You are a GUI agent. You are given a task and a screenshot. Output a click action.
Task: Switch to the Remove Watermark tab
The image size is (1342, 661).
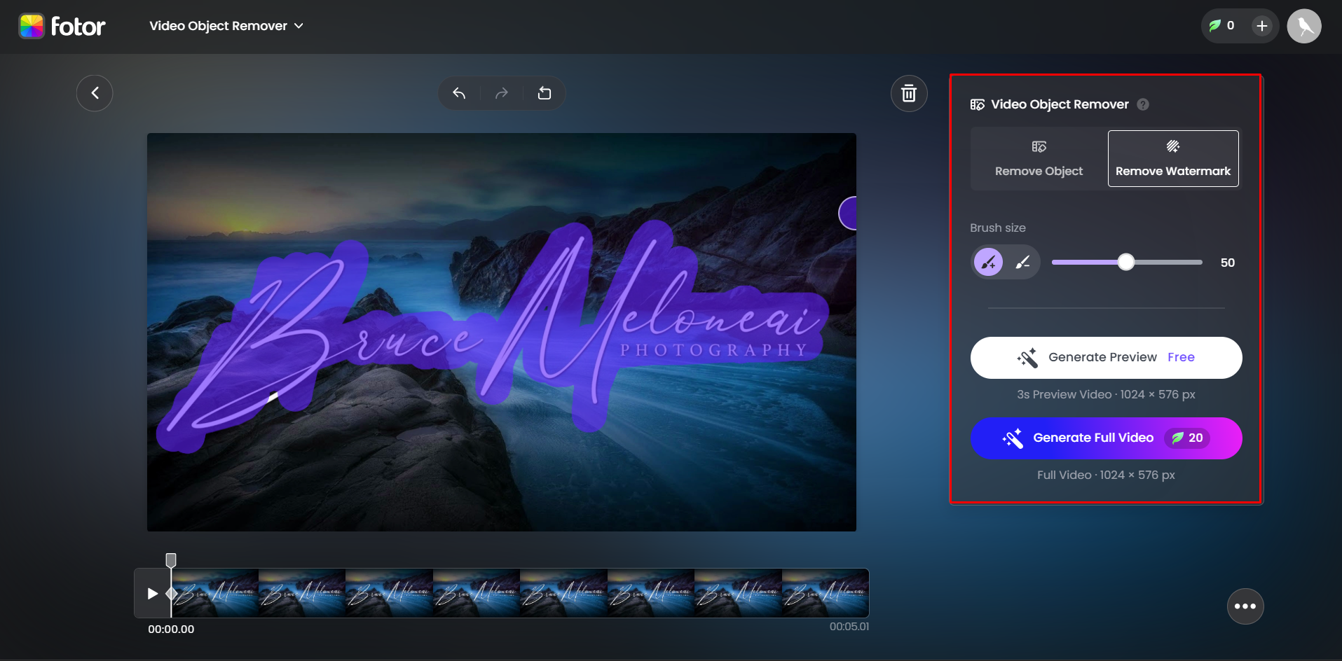(x=1172, y=158)
